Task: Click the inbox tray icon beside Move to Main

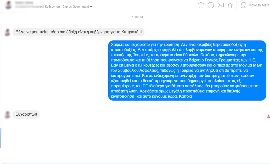Action: (x=244, y=5)
